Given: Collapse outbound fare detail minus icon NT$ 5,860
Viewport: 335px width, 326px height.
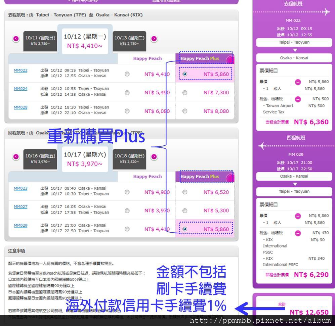Looking at the screenshot, I should (298, 82).
